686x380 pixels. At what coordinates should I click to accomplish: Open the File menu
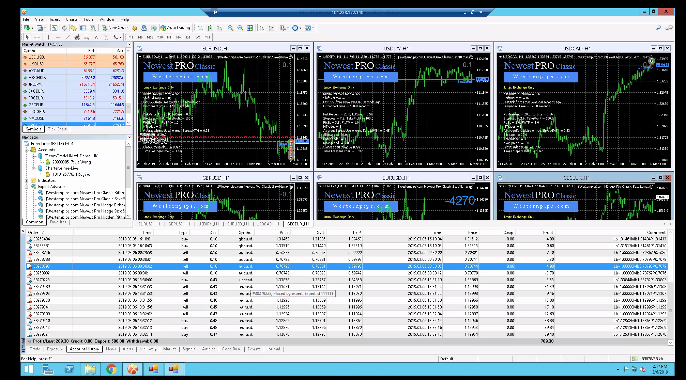coord(26,19)
